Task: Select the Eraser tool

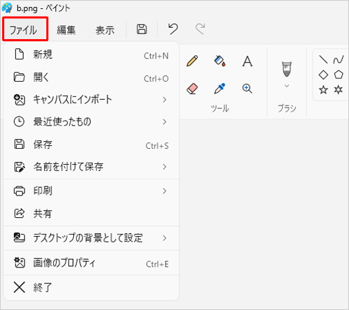Action: (x=192, y=89)
